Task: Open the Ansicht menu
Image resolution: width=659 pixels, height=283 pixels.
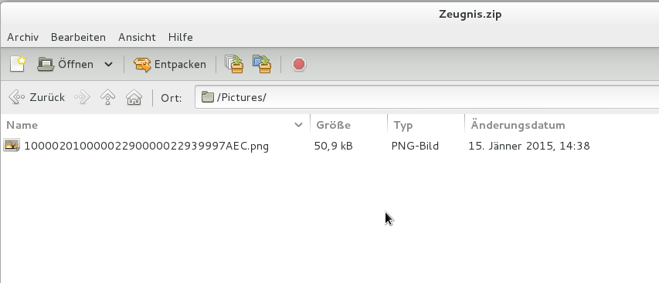Action: (x=137, y=37)
